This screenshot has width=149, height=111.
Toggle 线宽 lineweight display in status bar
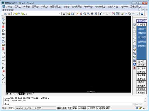click(x=103, y=108)
